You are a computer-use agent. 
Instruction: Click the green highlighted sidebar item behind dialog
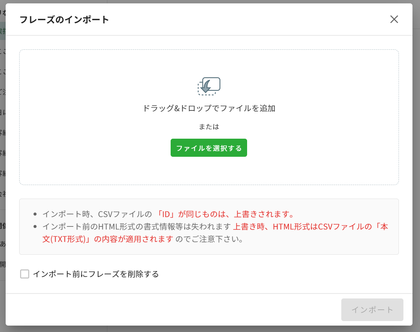[x=3, y=31]
